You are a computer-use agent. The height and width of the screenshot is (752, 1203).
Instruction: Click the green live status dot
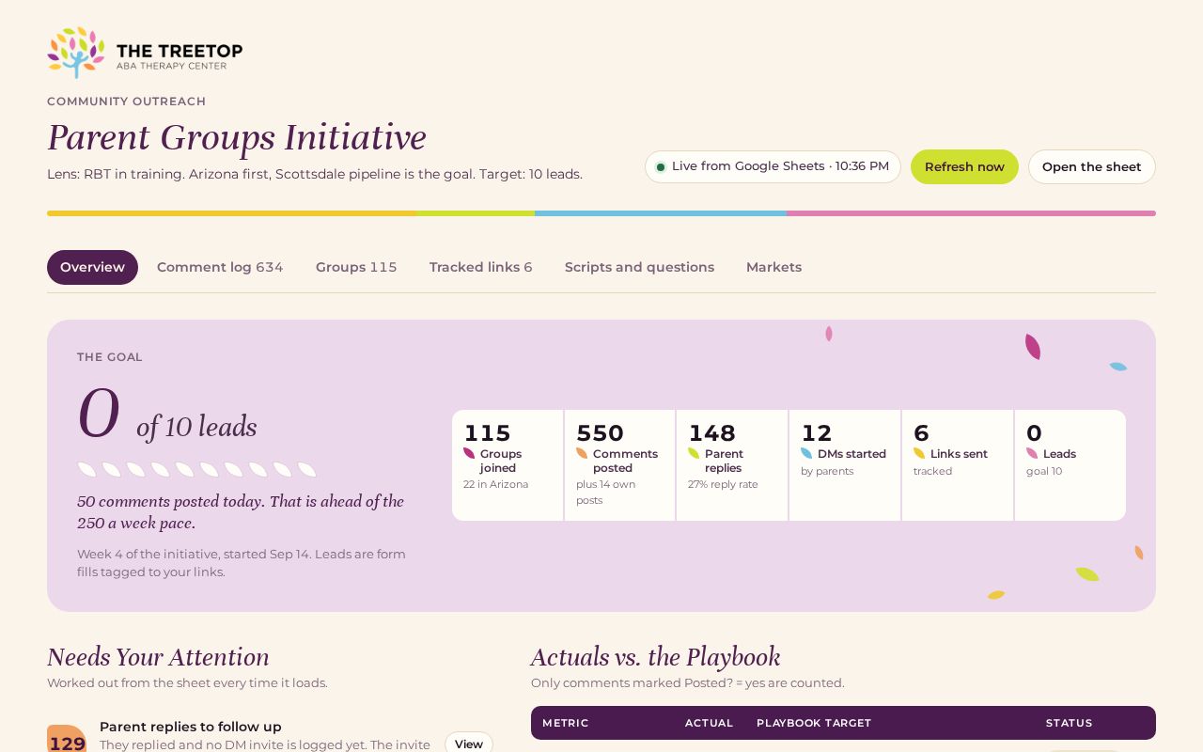(x=661, y=167)
